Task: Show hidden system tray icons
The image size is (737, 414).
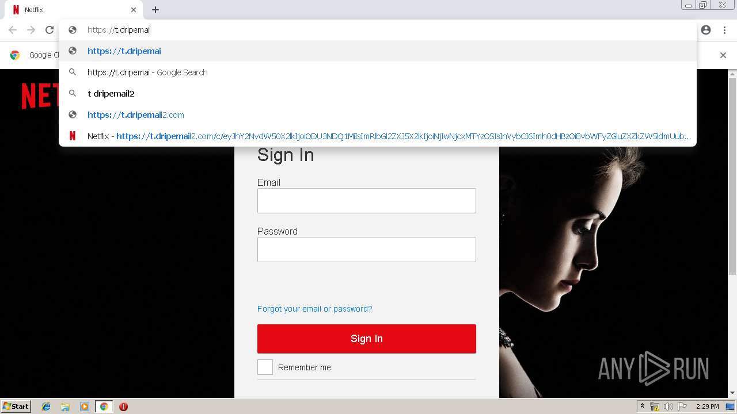Action: [642, 407]
